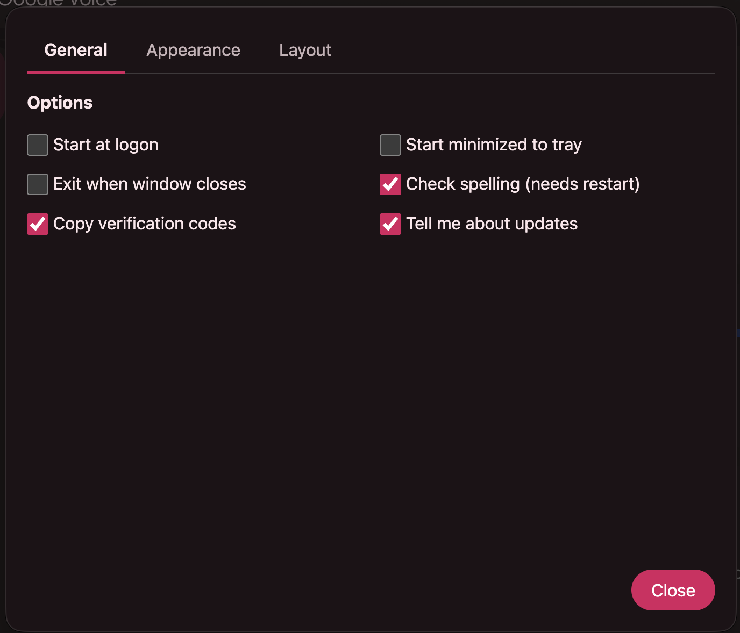Screen dimensions: 740x633
Task: Toggle Exit when window closes checkbox
Action: coord(38,184)
